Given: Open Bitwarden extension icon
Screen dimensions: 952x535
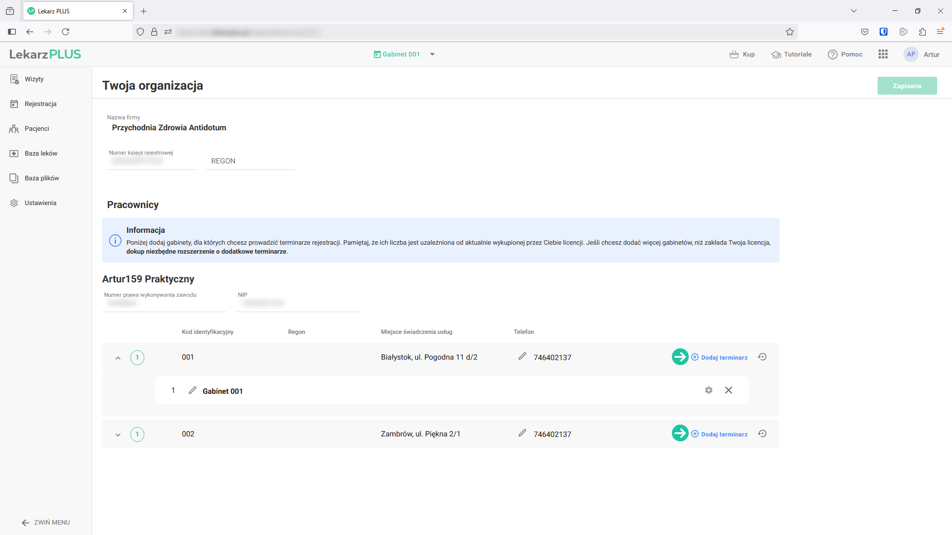Looking at the screenshot, I should click(x=884, y=32).
